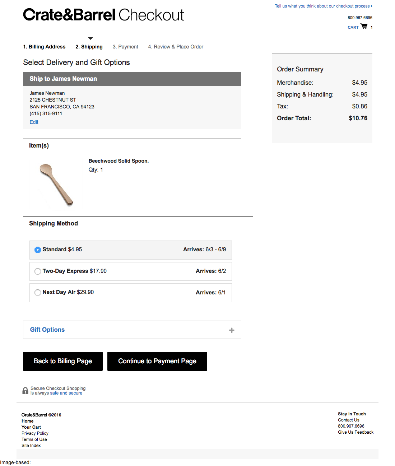Click the arrow after checkout feedback link

click(371, 6)
